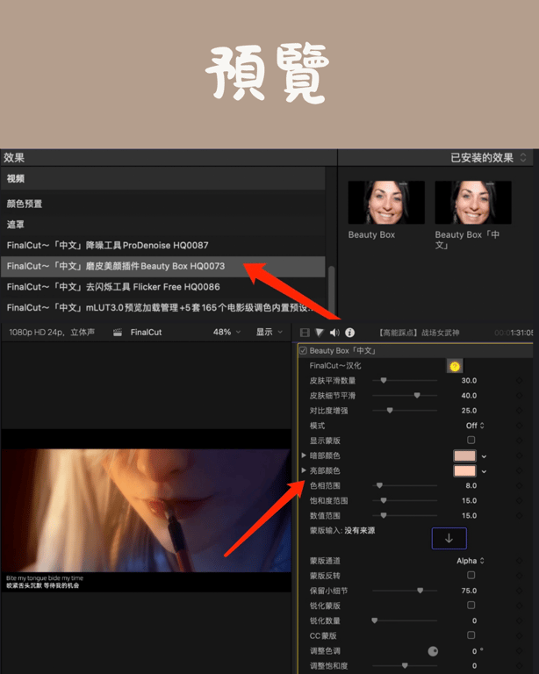
Task: Click the 皮肤平滑数量 value 30.0
Action: coord(469,380)
